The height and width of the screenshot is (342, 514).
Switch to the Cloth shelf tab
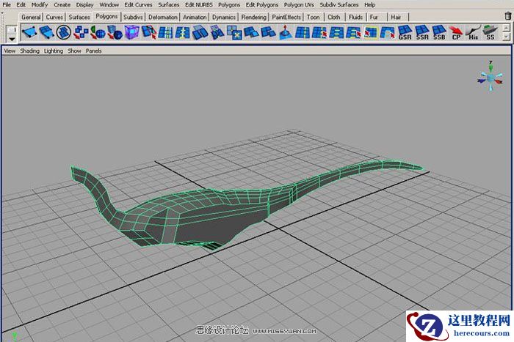pyautogui.click(x=333, y=17)
